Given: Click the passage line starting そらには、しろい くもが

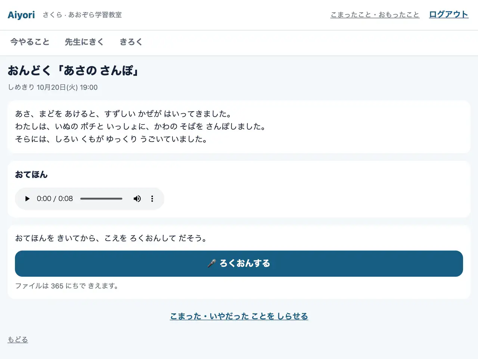Looking at the screenshot, I should pos(111,139).
